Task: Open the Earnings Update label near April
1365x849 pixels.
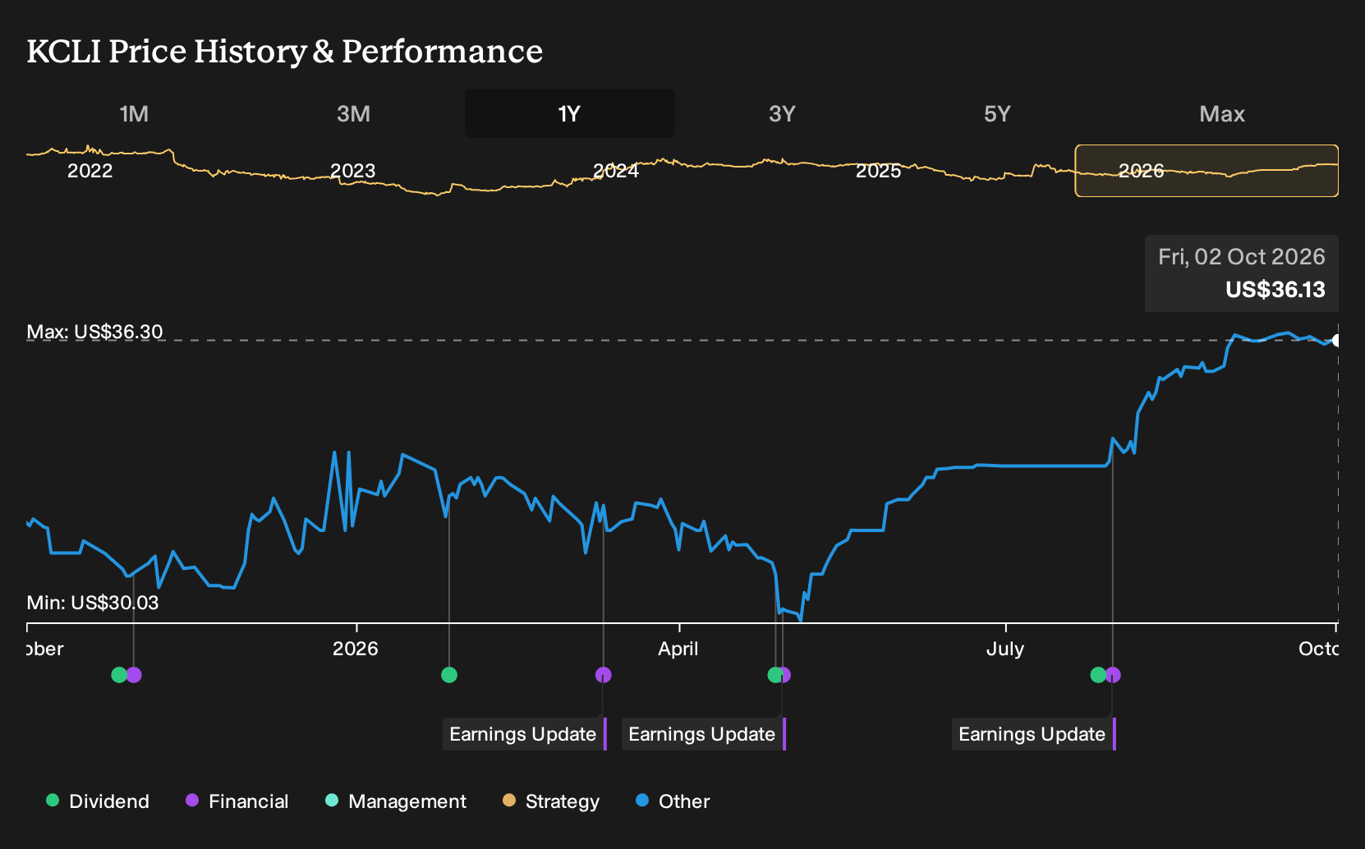Action: 703,734
